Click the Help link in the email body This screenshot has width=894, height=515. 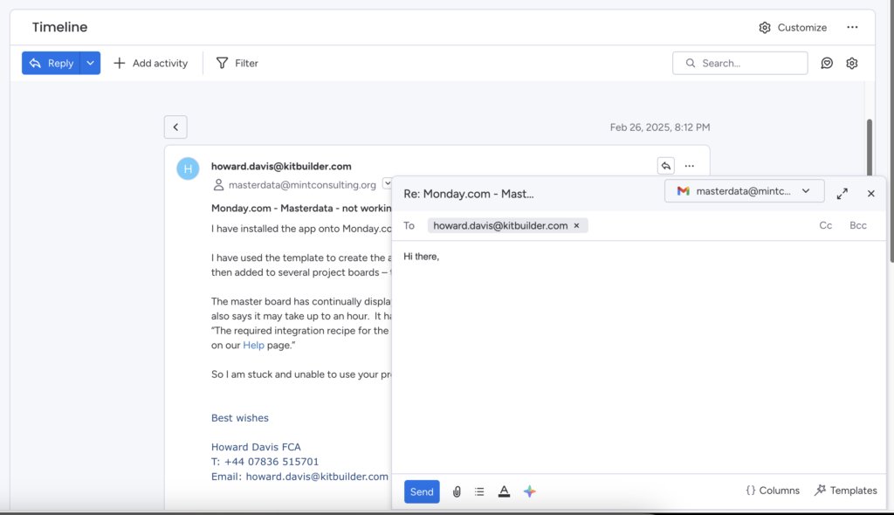point(252,345)
